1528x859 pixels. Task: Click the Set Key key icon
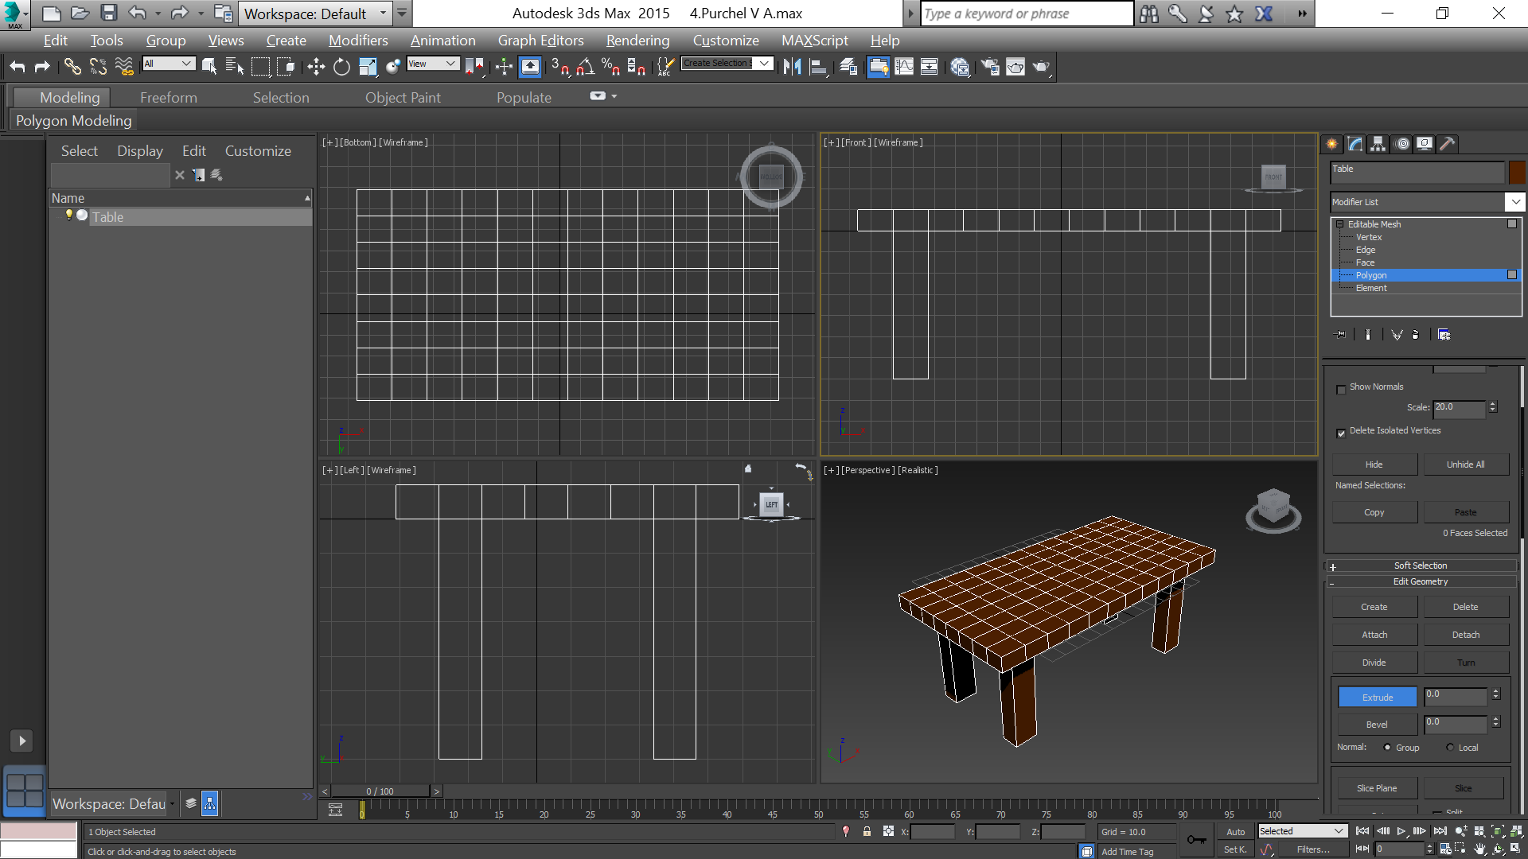point(1196,840)
